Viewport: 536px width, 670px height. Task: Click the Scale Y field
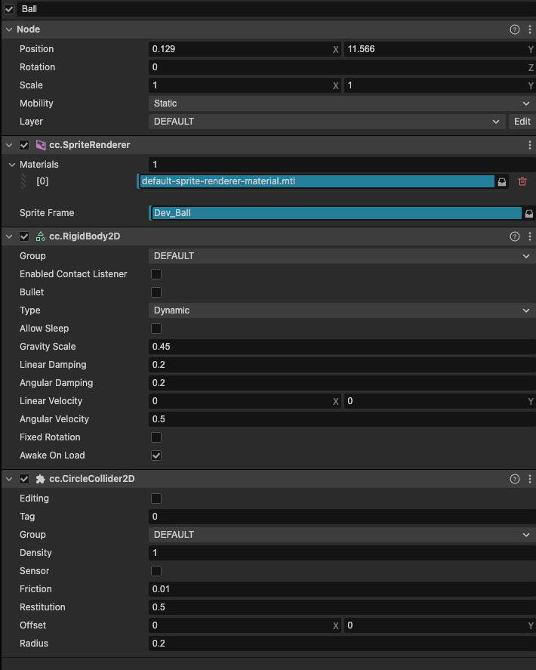coord(439,85)
